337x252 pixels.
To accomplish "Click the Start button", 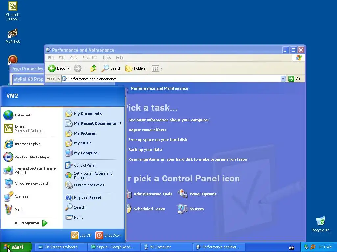I will point(16,247).
